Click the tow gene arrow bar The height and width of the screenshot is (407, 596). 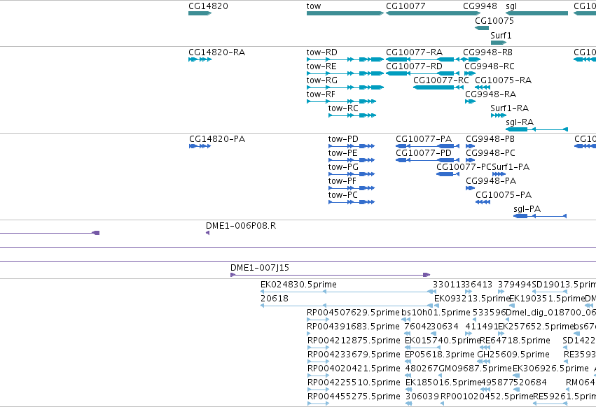tap(345, 13)
